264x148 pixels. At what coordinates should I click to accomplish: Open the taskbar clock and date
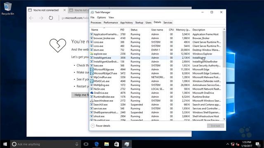point(247,144)
